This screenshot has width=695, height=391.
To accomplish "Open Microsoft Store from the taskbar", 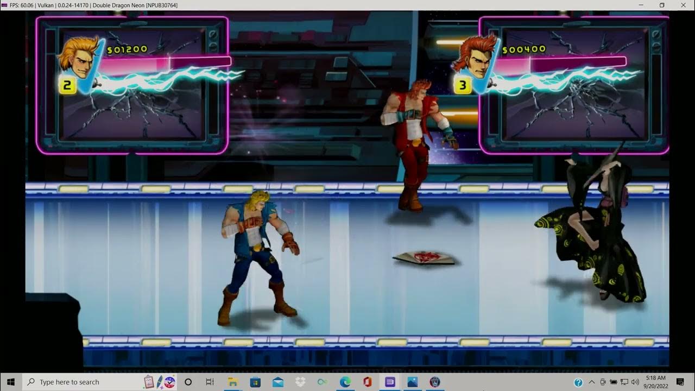I will pos(255,382).
